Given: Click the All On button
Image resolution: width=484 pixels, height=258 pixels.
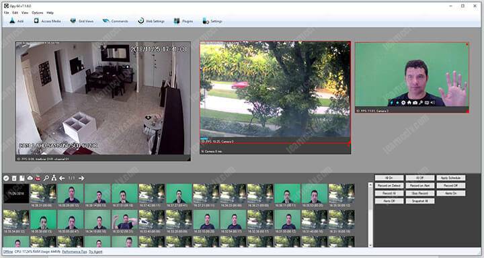Looking at the screenshot, I should coord(389,178).
